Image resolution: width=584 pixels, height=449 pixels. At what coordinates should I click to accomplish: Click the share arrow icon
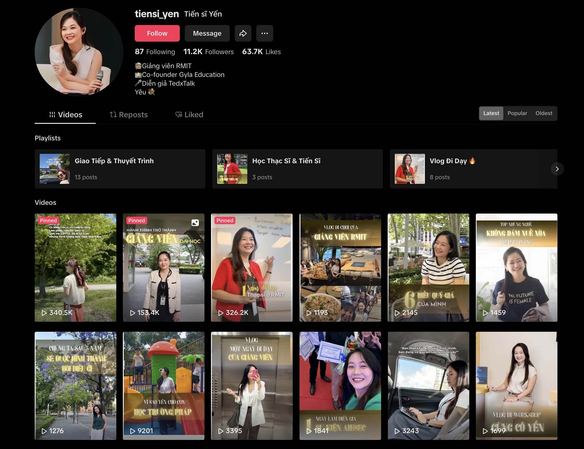pos(243,33)
